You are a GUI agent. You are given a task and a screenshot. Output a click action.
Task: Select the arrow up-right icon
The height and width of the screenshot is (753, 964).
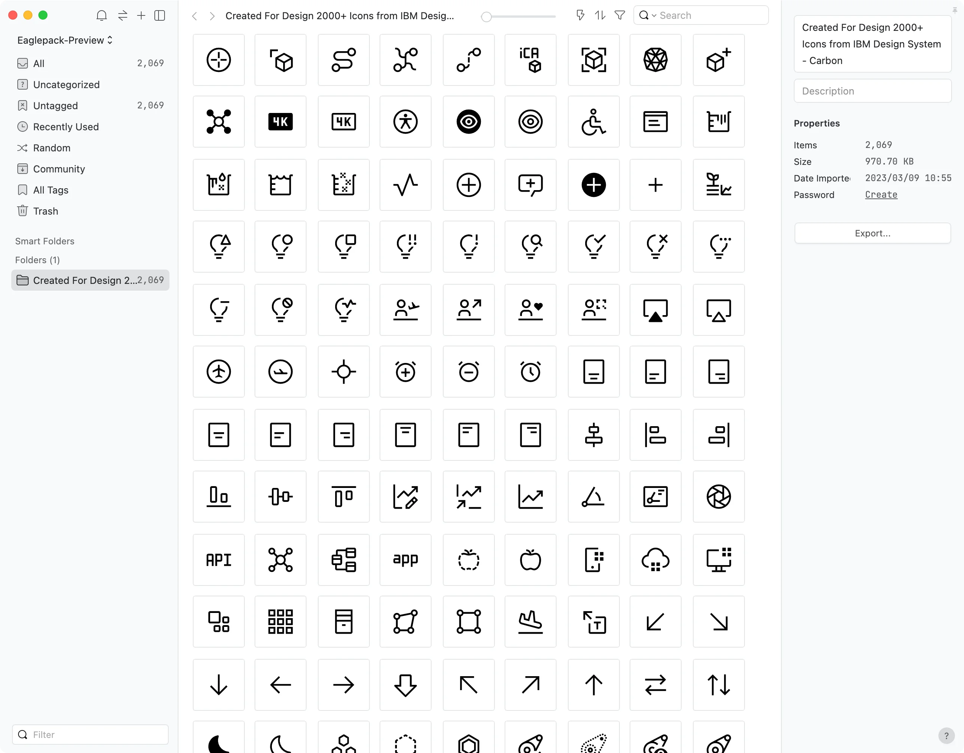point(530,685)
